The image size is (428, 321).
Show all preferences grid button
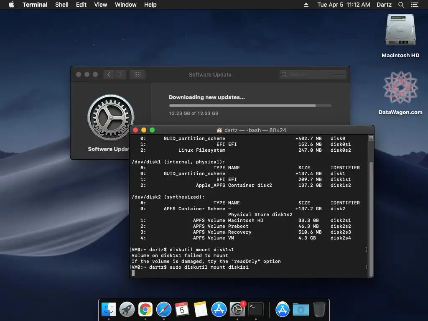[137, 74]
